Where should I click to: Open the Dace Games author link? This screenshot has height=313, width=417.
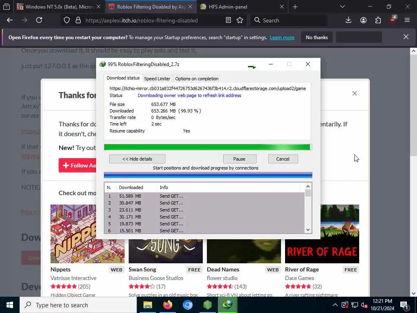[299, 278]
